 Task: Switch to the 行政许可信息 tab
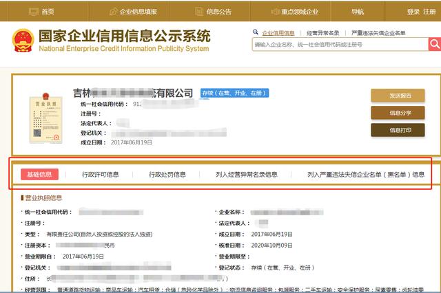pyautogui.click(x=100, y=175)
